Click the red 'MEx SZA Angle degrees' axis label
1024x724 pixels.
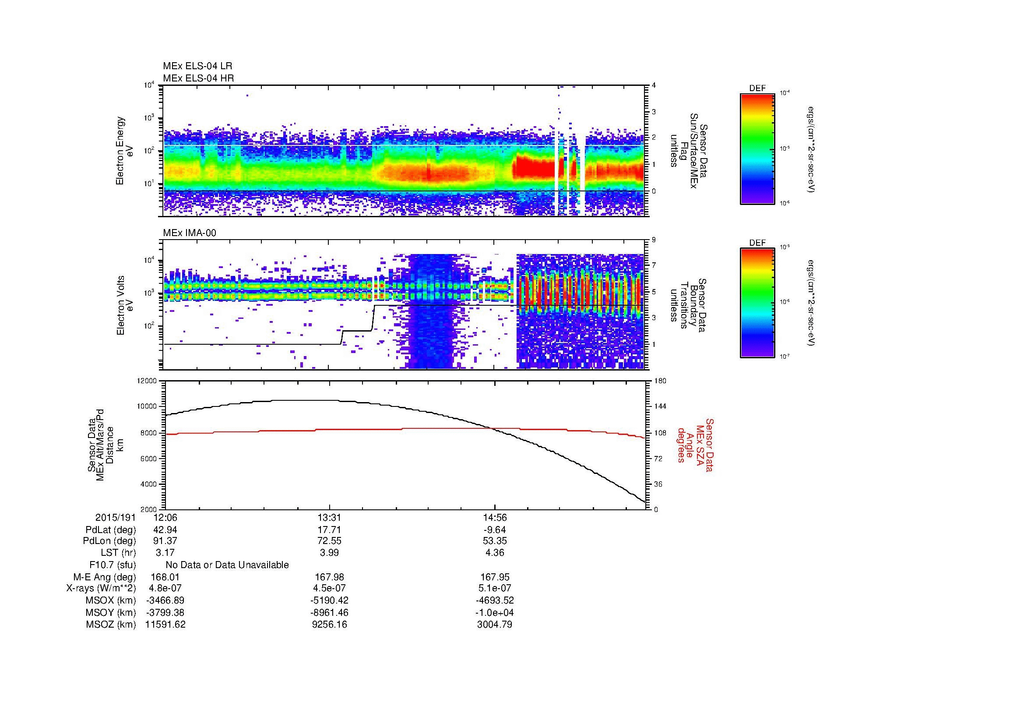tap(695, 445)
